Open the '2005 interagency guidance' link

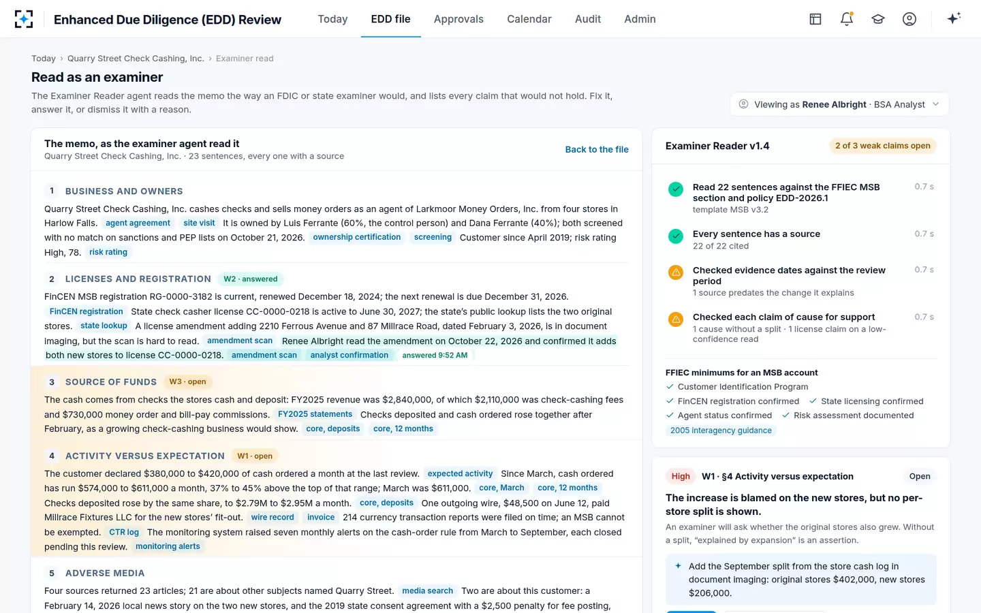click(721, 430)
